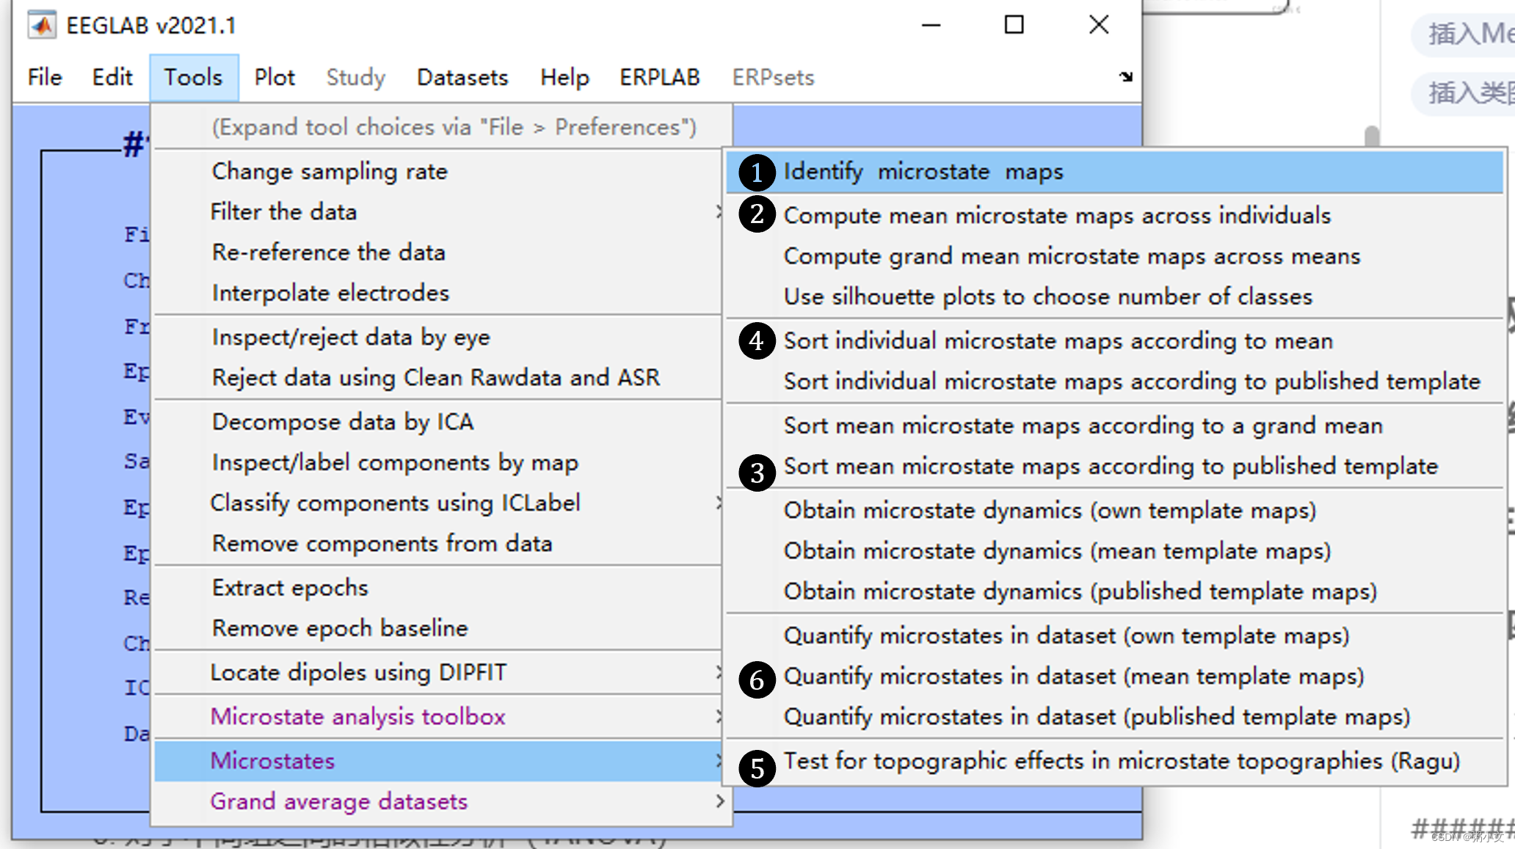This screenshot has height=849, width=1515.
Task: Open the File menu
Action: pyautogui.click(x=45, y=77)
